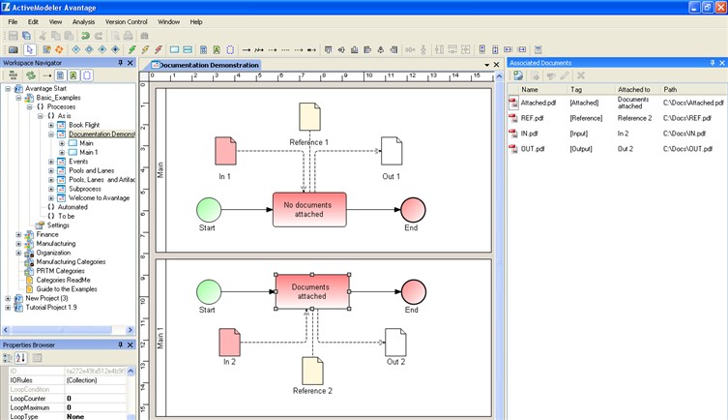Open the Window menu

pos(168,22)
